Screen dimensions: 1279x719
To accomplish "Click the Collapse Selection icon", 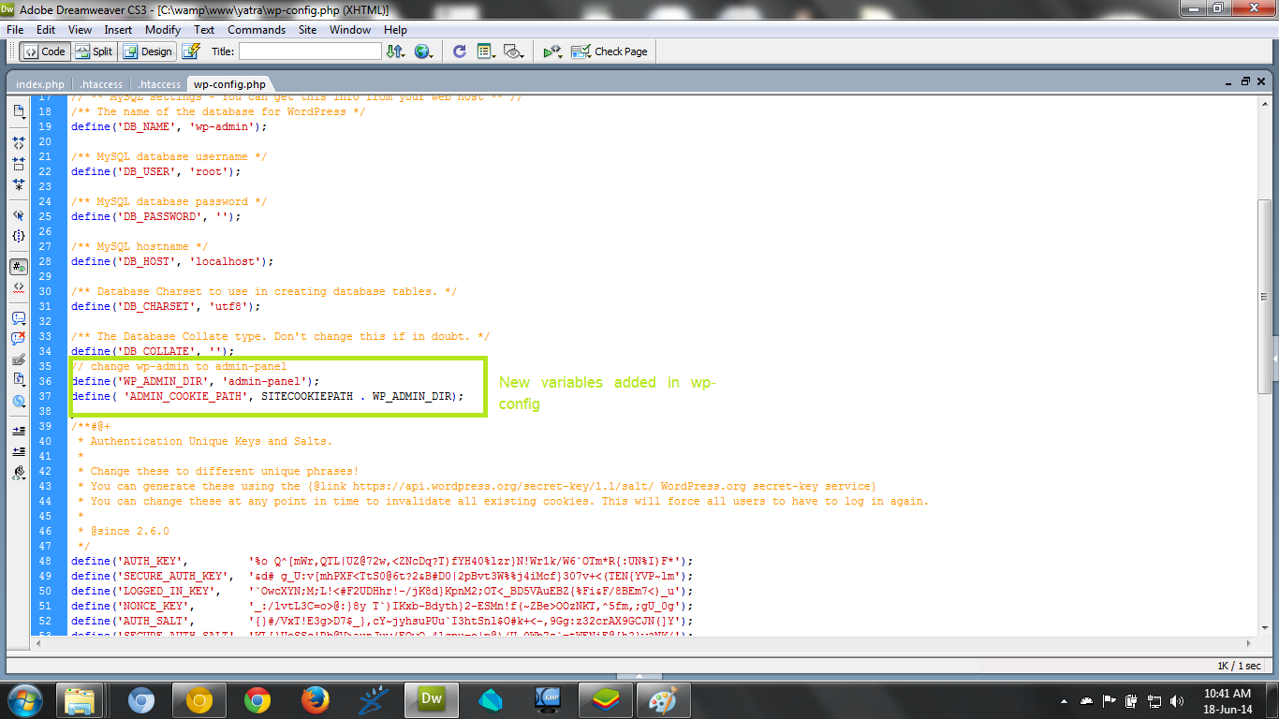I will (x=19, y=164).
